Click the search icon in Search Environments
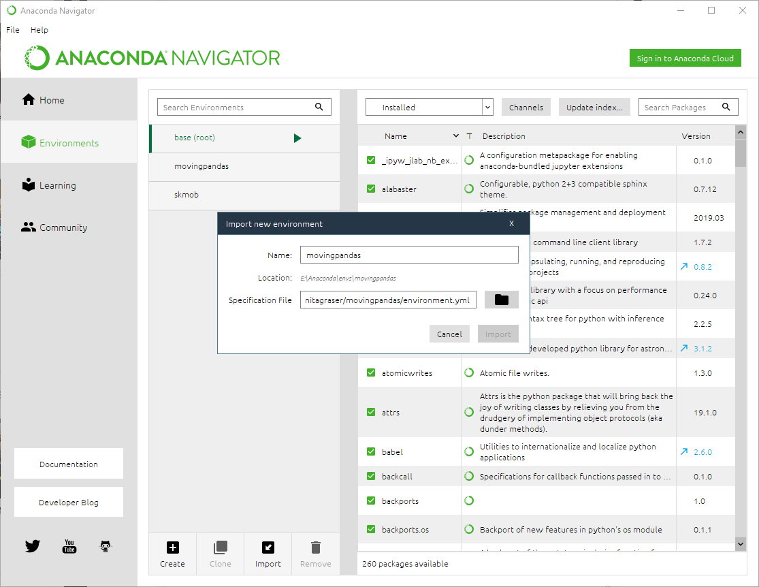This screenshot has height=587, width=759. (x=319, y=106)
